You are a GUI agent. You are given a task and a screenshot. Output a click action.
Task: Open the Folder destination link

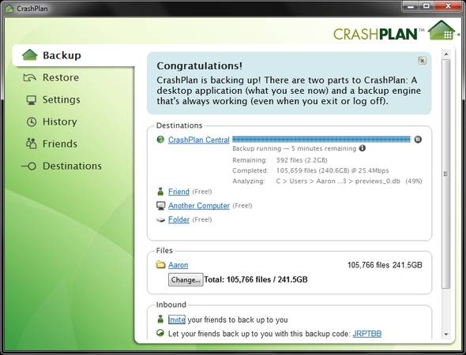[179, 219]
